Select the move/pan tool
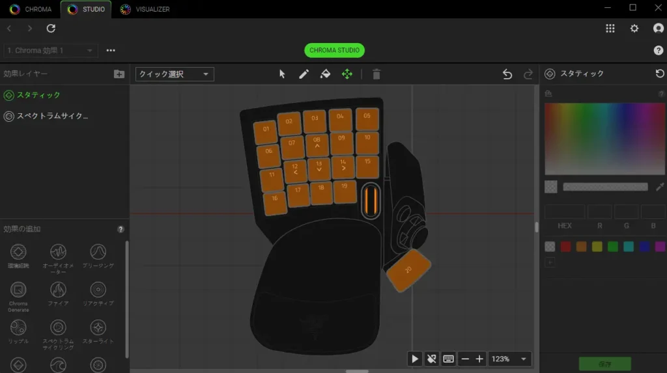 tap(347, 74)
